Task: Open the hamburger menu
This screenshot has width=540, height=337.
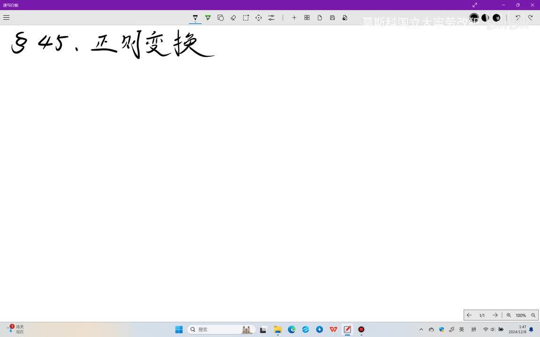Action: 6,17
